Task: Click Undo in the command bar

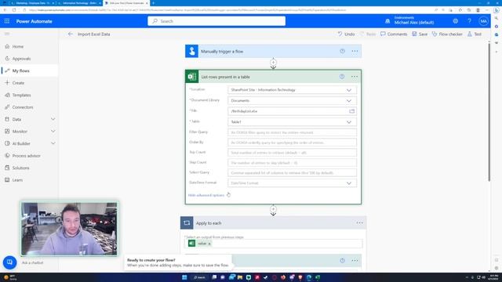Action: [x=346, y=34]
